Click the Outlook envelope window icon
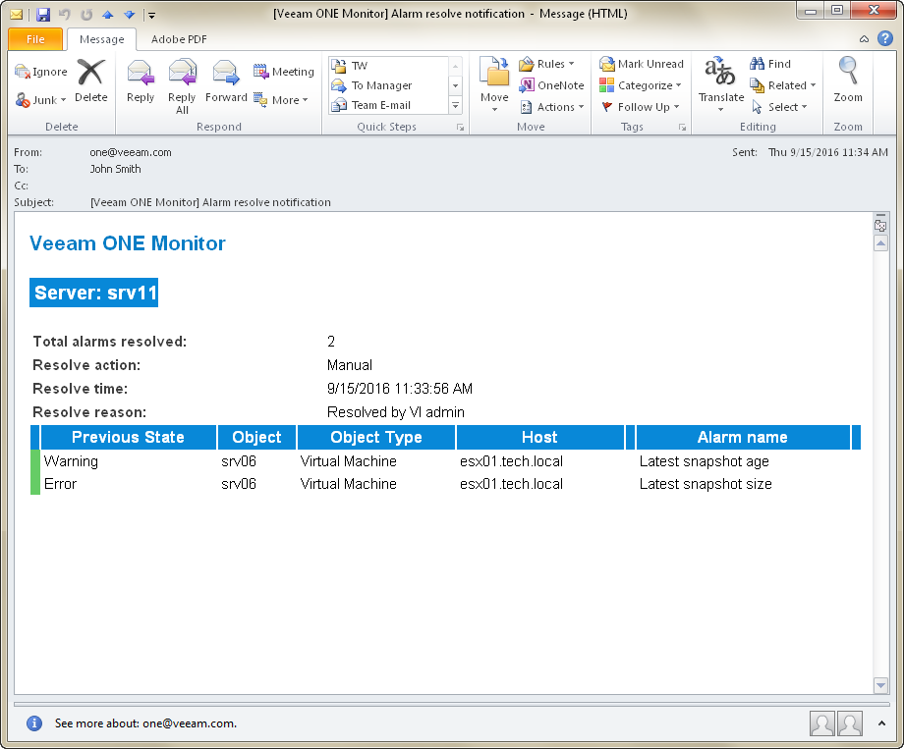Image resolution: width=904 pixels, height=749 pixels. click(16, 15)
